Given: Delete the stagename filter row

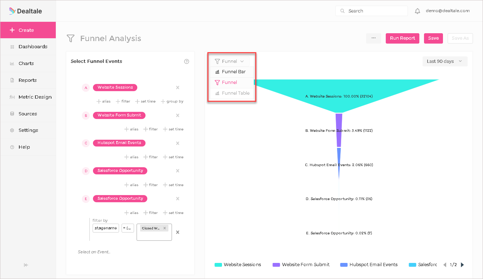Looking at the screenshot, I should click(178, 232).
